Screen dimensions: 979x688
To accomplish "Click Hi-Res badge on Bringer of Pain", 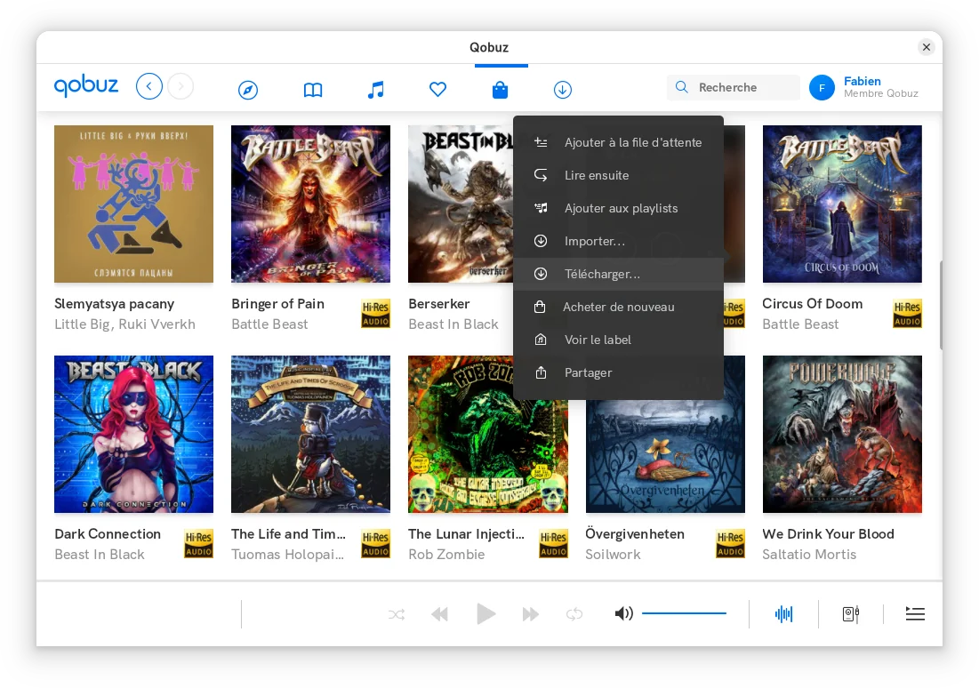I will coord(376,314).
